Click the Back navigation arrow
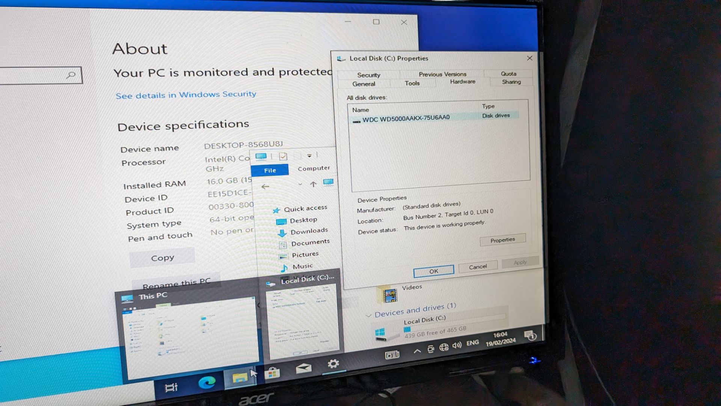Screen dimensions: 721x406 (265, 185)
